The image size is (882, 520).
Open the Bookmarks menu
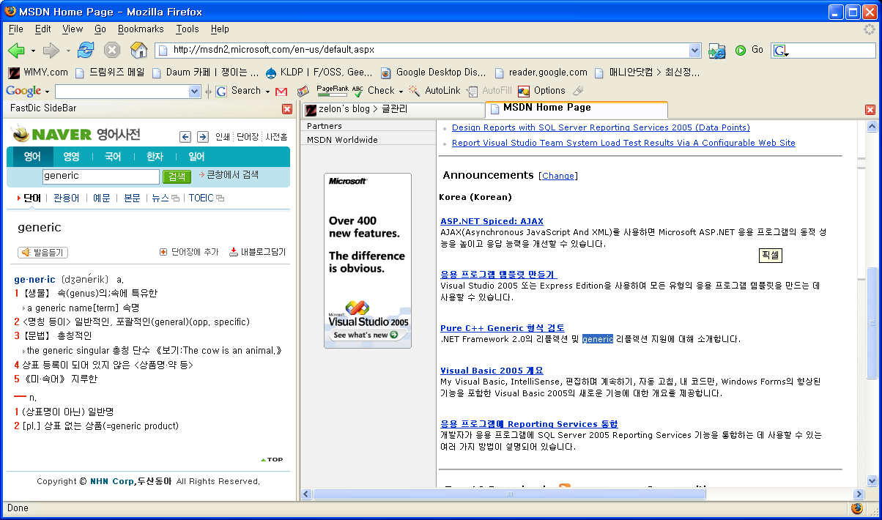(x=141, y=29)
